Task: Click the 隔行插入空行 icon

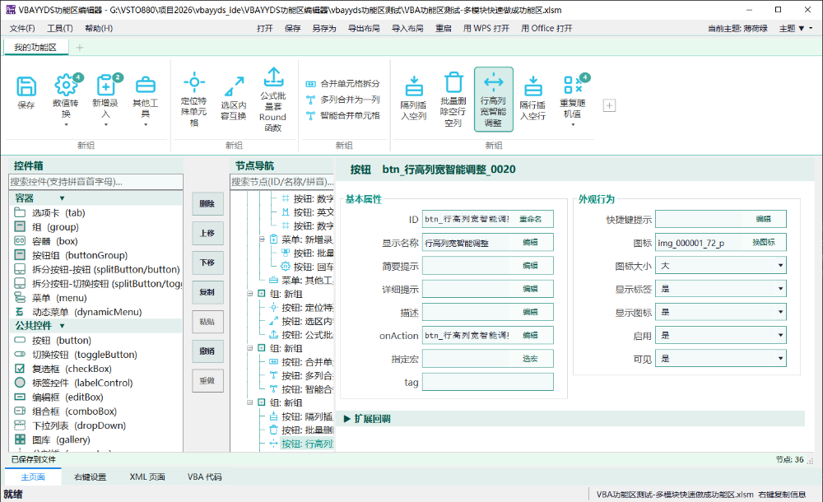Action: [532, 86]
